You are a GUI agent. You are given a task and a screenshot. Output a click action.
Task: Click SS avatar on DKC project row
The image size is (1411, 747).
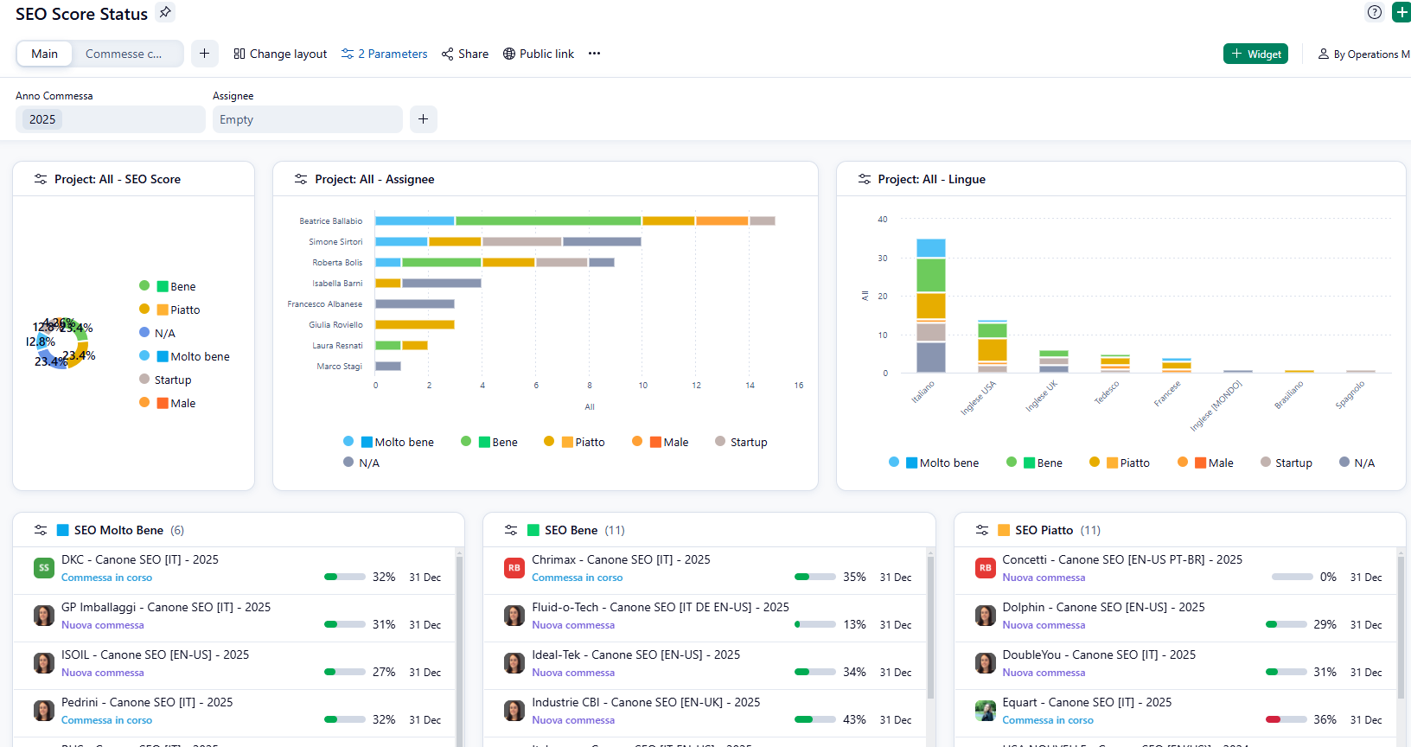click(x=44, y=568)
